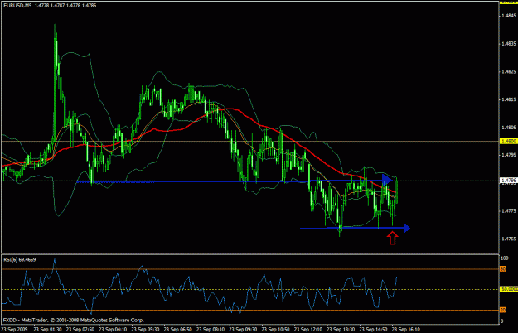Select the 1.4845 price axis label

tap(508, 16)
